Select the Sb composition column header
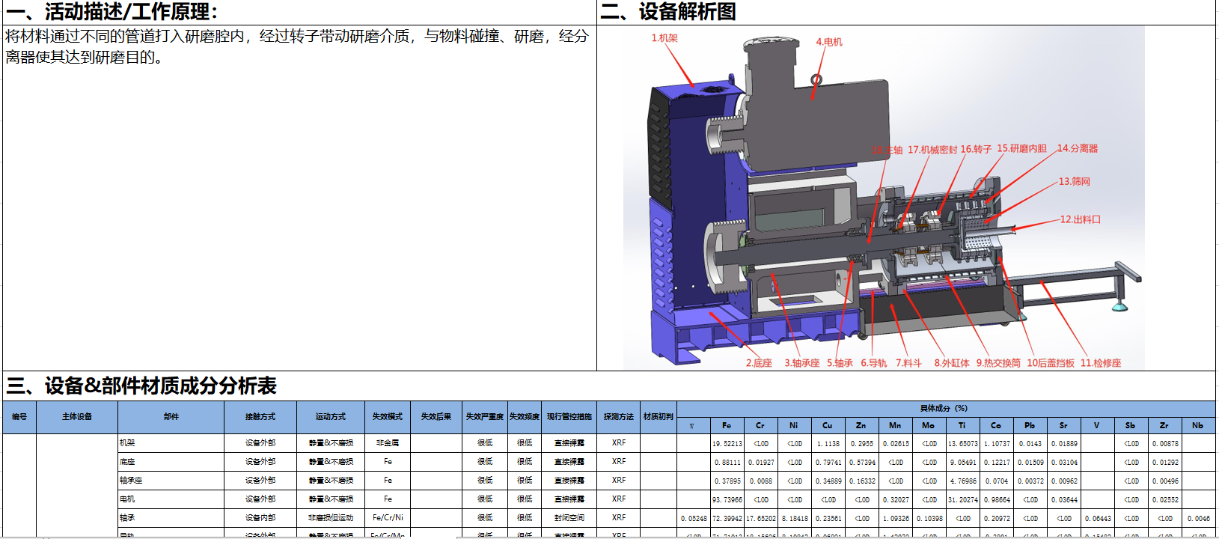The height and width of the screenshot is (539, 1219). (x=1131, y=425)
